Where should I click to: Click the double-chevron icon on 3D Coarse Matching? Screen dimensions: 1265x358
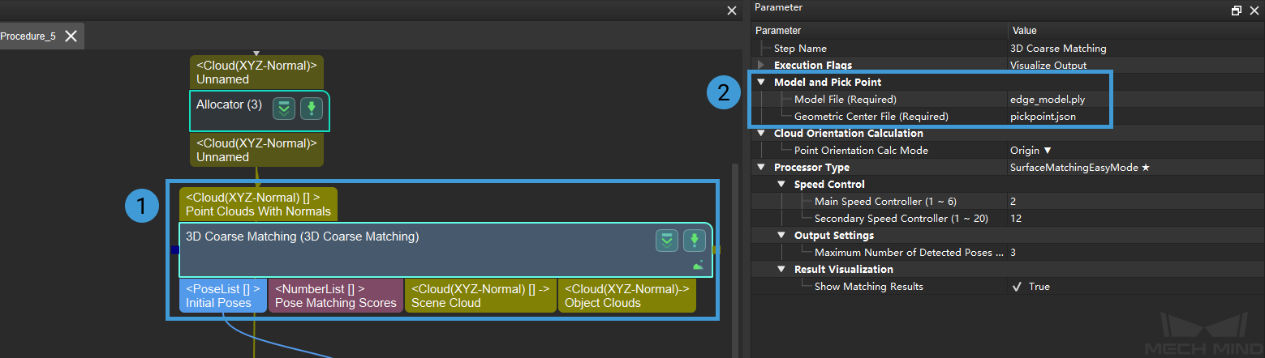[x=667, y=240]
